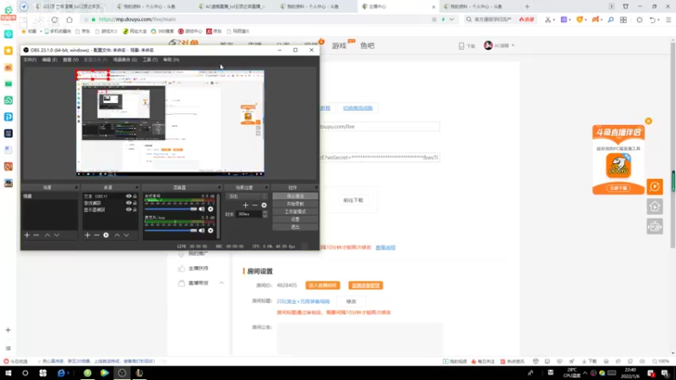Move scene down in OBS scenes panel
Viewport: 676px width, 380px height.
pyautogui.click(x=57, y=236)
